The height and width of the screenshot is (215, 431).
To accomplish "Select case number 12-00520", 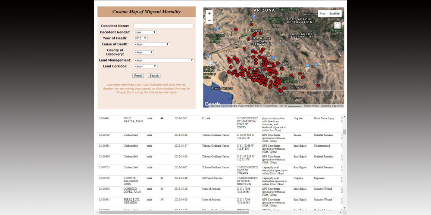I will click(x=104, y=135).
